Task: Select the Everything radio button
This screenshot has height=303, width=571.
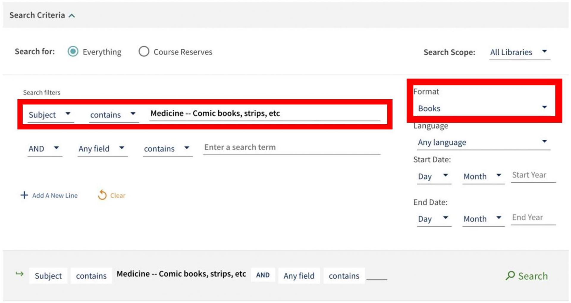Action: (73, 51)
